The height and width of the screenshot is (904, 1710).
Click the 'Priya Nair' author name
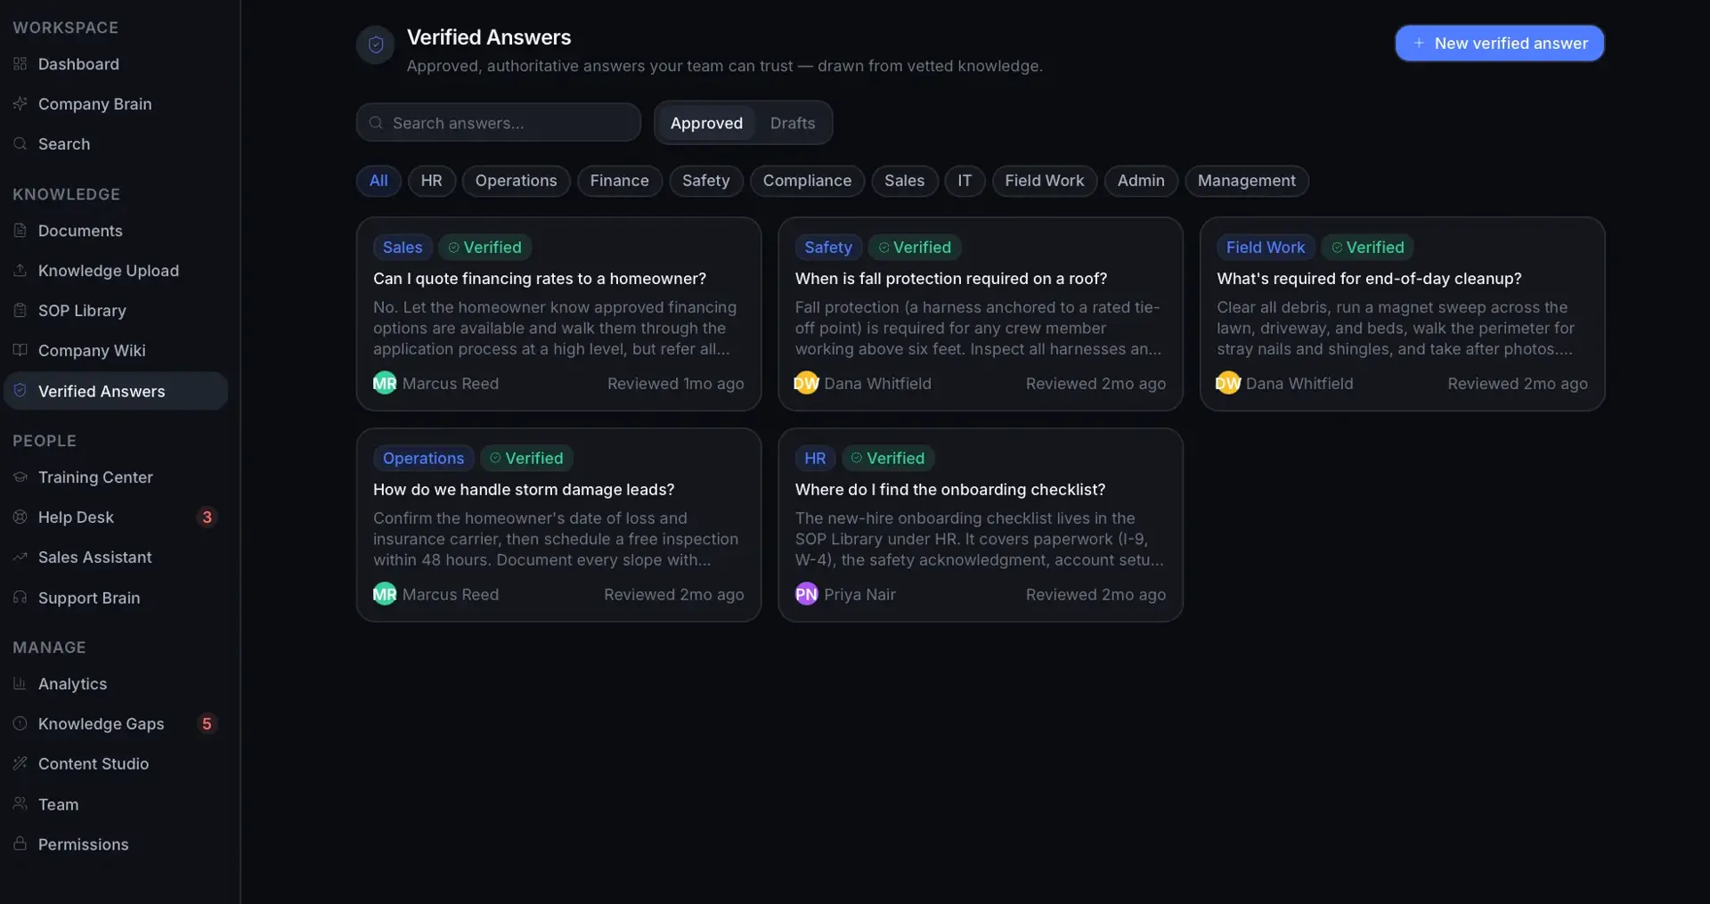coord(860,595)
